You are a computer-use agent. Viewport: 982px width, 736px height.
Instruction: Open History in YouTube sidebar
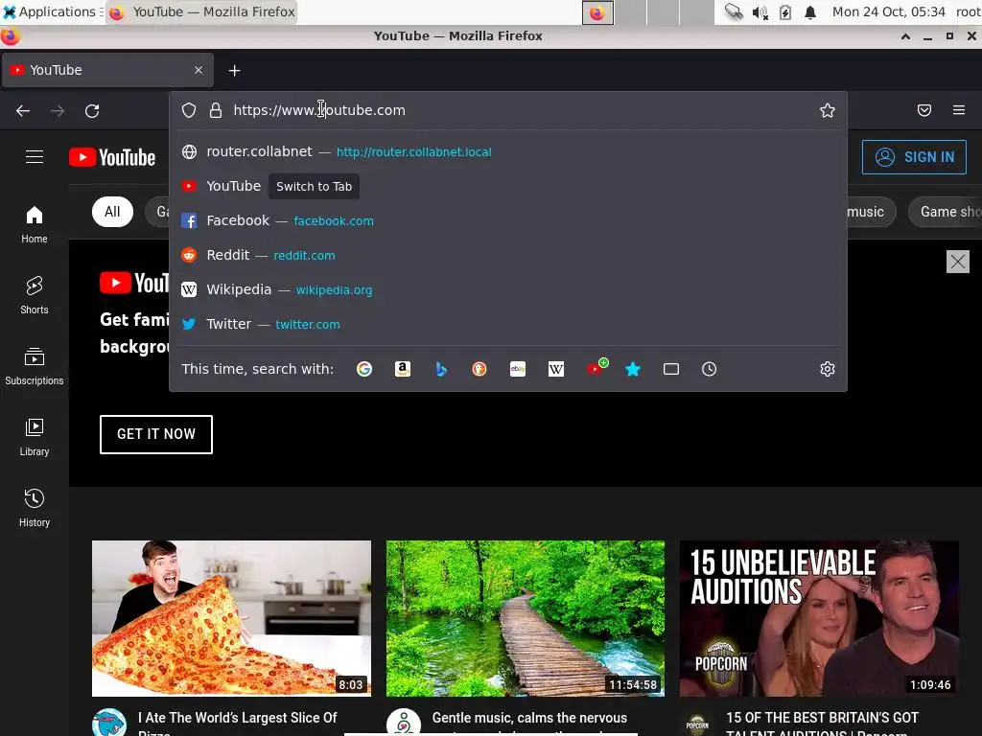[35, 508]
